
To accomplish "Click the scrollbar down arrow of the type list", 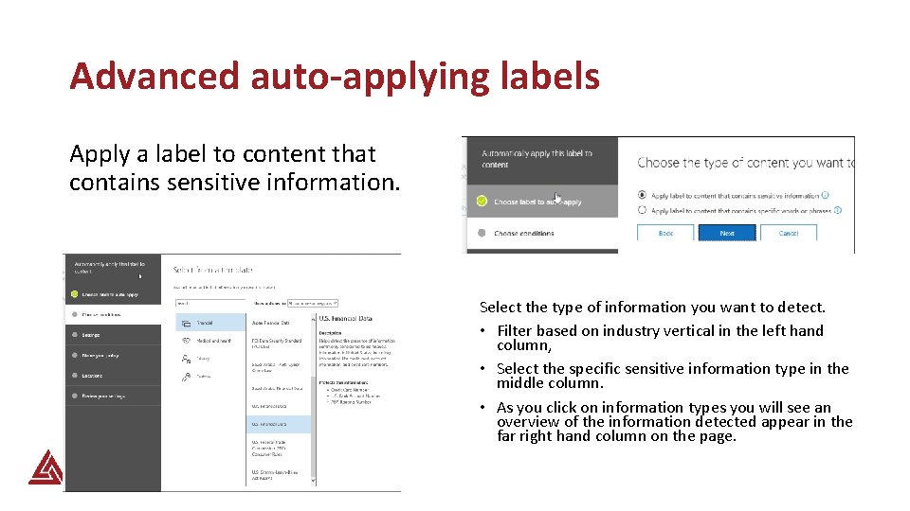I will [x=314, y=481].
